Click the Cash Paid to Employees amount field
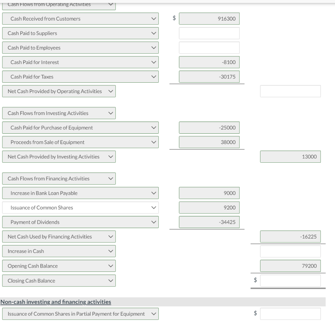 pyautogui.click(x=209, y=48)
